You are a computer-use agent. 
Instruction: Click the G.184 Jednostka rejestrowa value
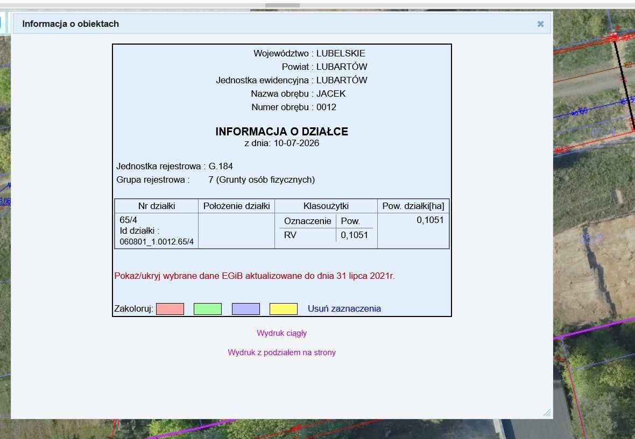tap(221, 166)
